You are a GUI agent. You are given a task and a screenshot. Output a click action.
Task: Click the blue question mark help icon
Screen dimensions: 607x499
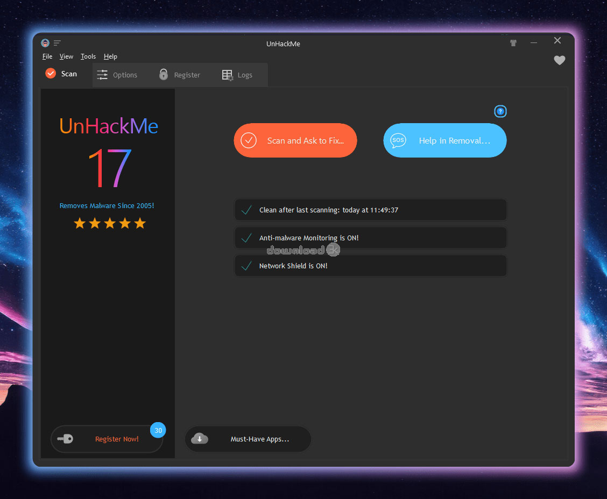coord(500,111)
